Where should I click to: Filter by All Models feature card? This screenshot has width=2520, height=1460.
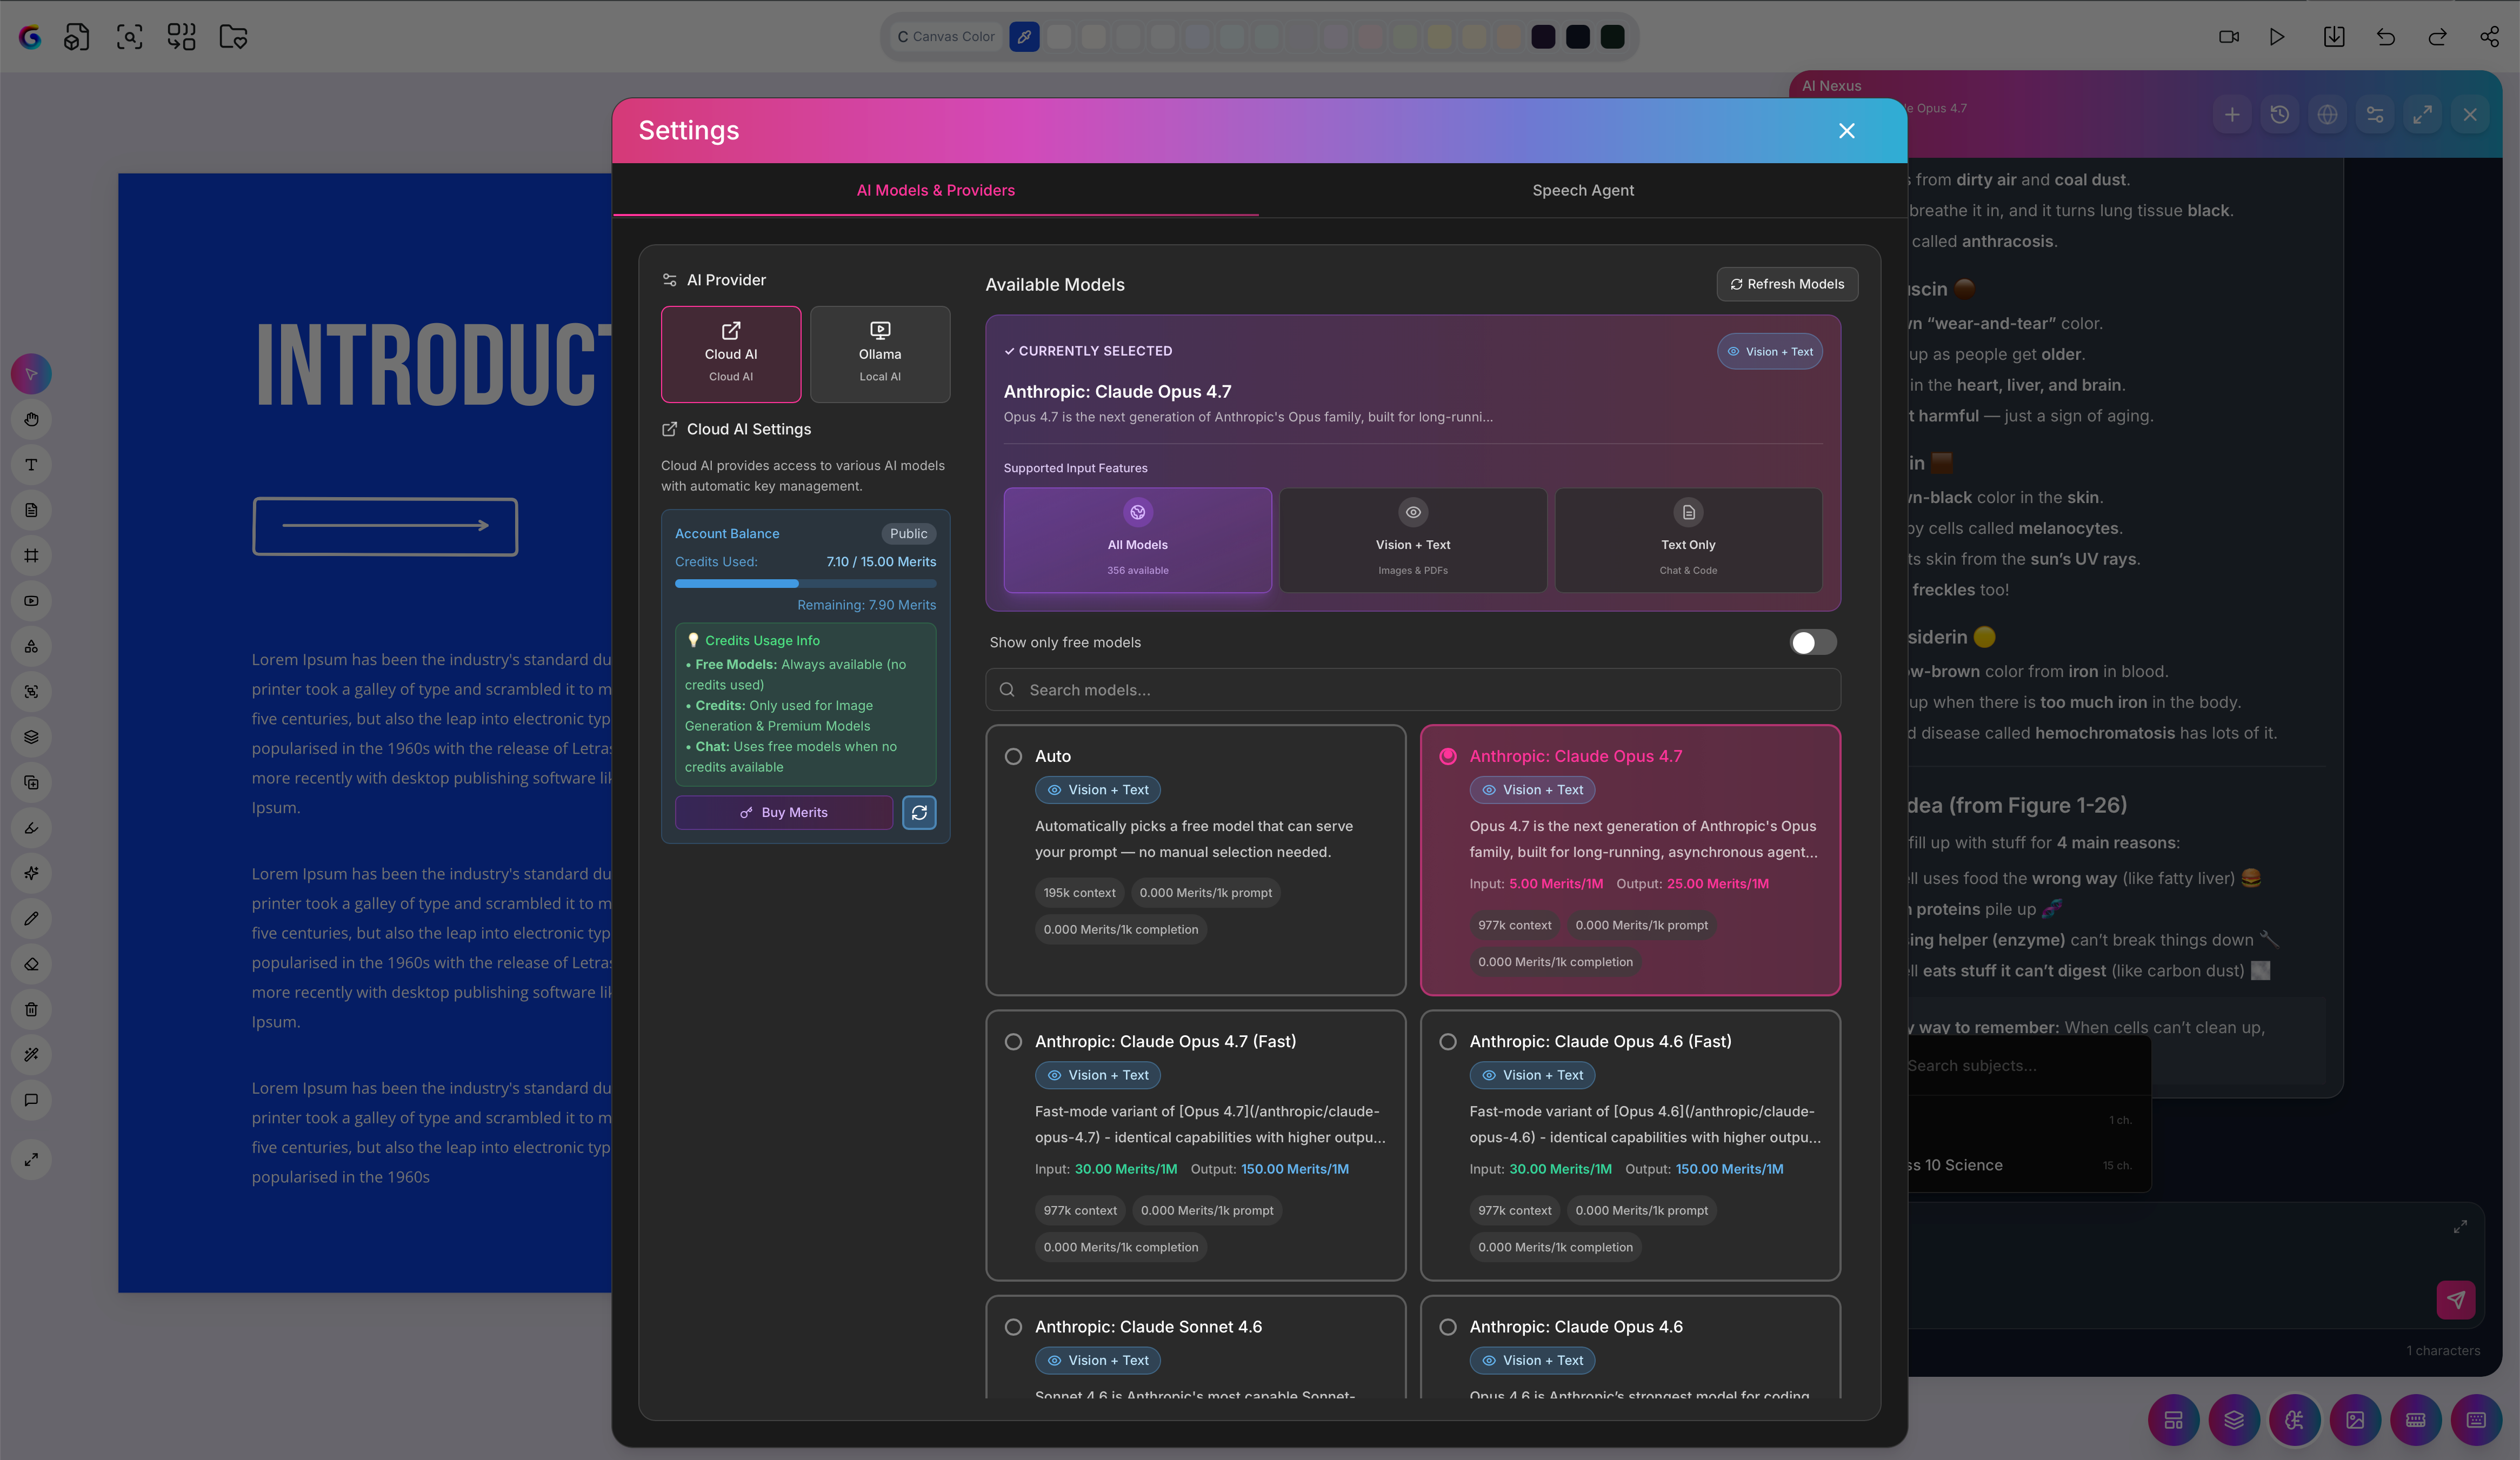(x=1137, y=540)
